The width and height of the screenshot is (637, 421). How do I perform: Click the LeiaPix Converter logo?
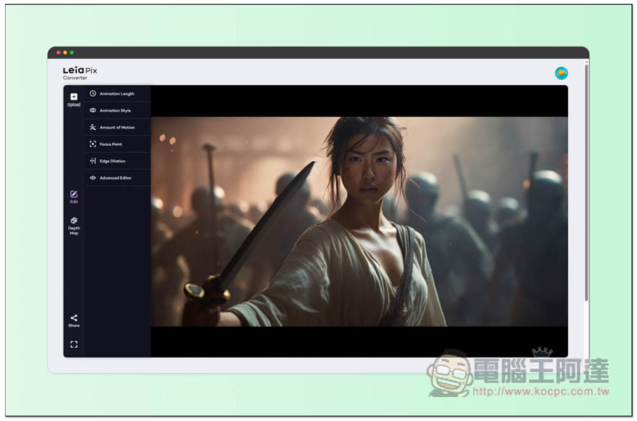80,73
